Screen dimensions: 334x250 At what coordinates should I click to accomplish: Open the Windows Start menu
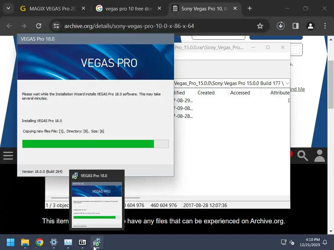click(x=10, y=242)
